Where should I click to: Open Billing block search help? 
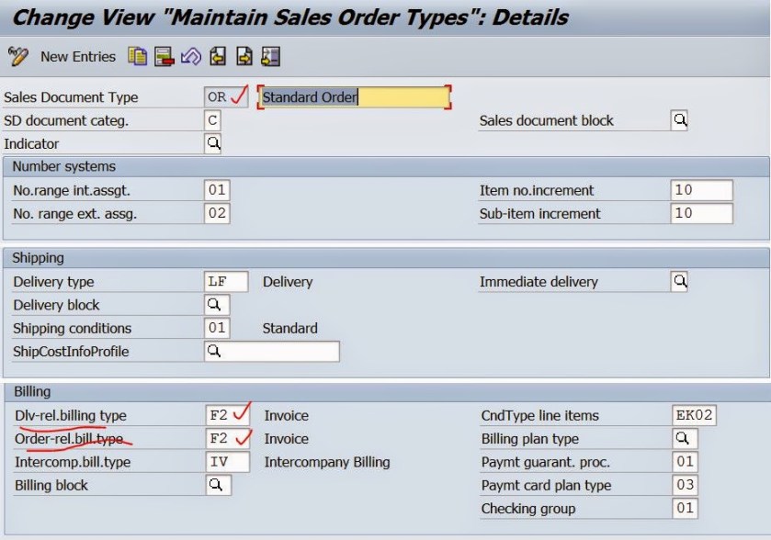[216, 486]
